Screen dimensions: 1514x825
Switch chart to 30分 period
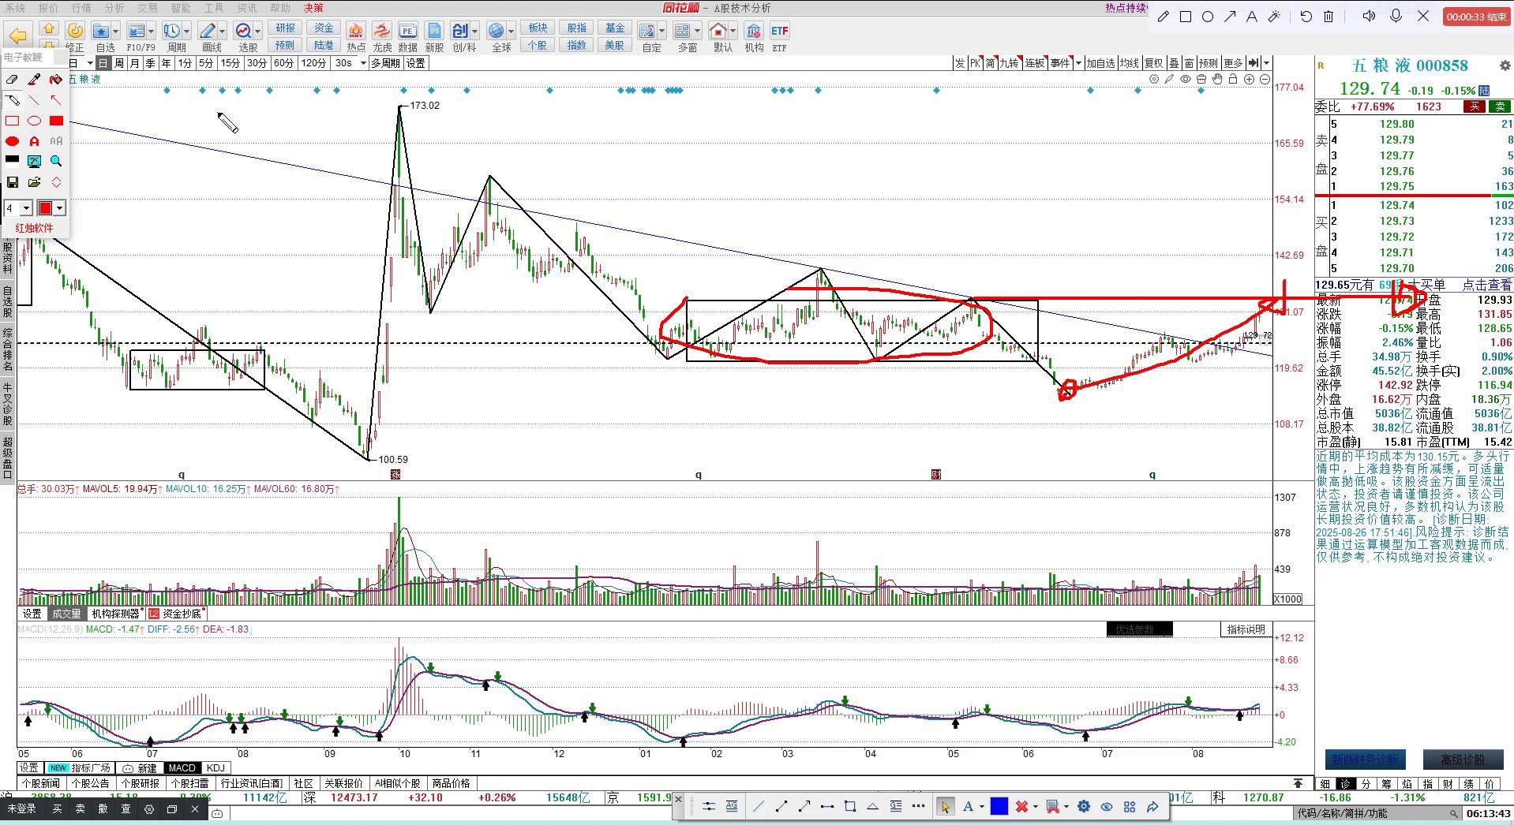(257, 63)
